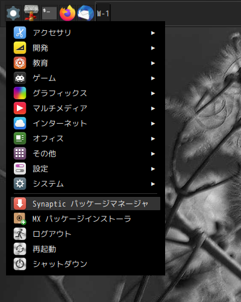Click the scissors icon next to アクセサリ
The image size is (241, 302).
pos(20,33)
